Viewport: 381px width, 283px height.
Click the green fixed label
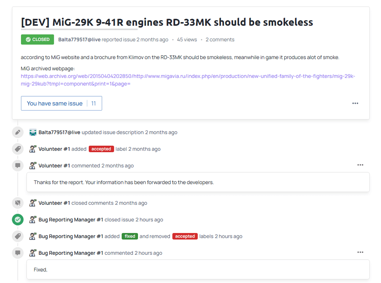[130, 236]
